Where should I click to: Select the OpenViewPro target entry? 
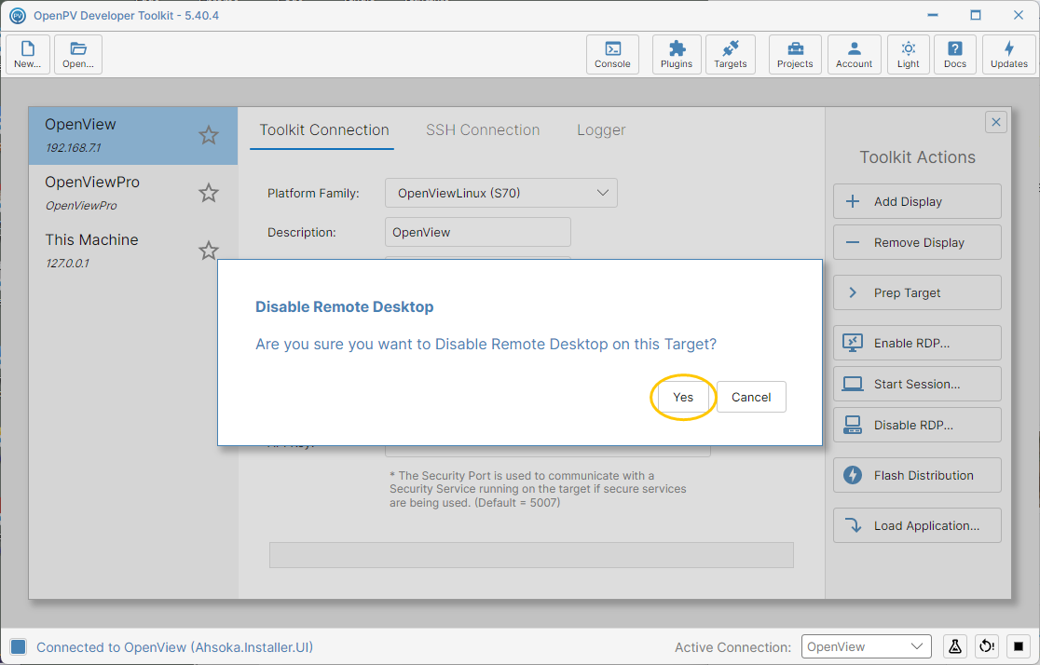click(132, 193)
